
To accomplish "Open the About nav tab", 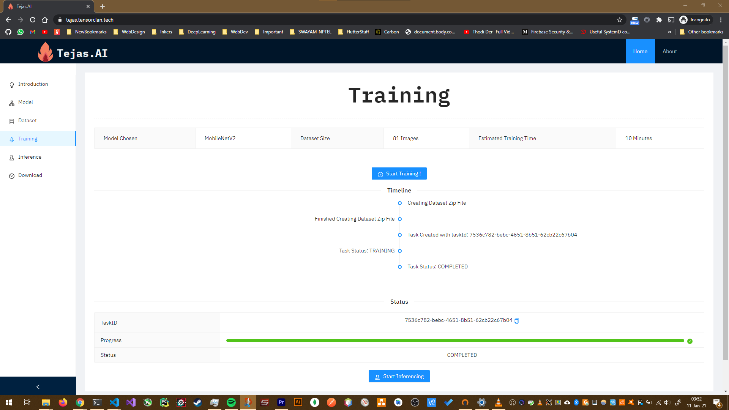I will (669, 51).
